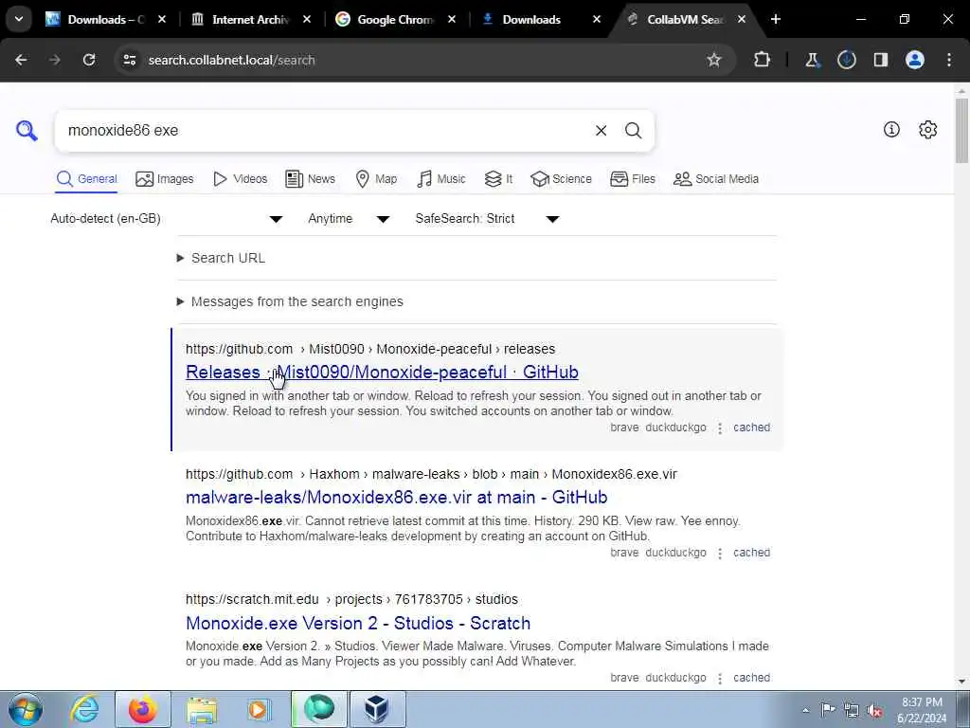Switch to Map category

point(376,179)
